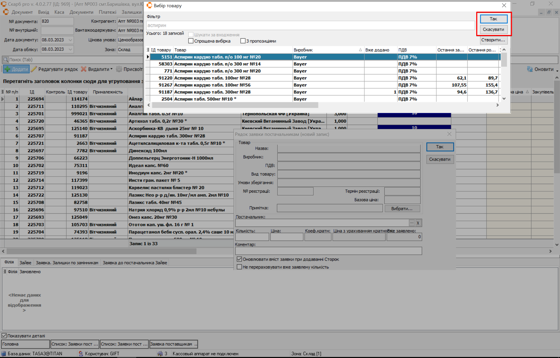Screen dimensions: 560x358
Task: Click the ellipsis button in Постачальник field
Action: coord(412,223)
